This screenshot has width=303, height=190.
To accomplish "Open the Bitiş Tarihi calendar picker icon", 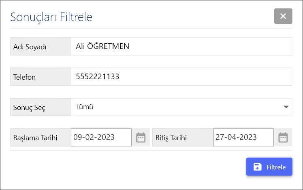I will (283, 137).
